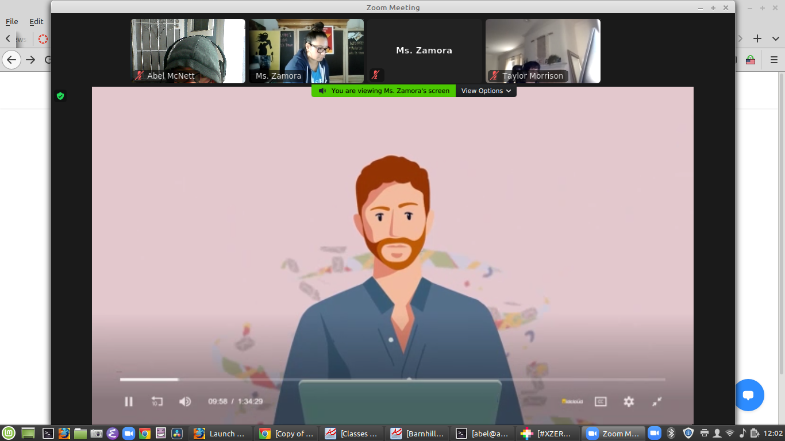The height and width of the screenshot is (441, 785).
Task: Toggle closed captions in video player
Action: 601,401
